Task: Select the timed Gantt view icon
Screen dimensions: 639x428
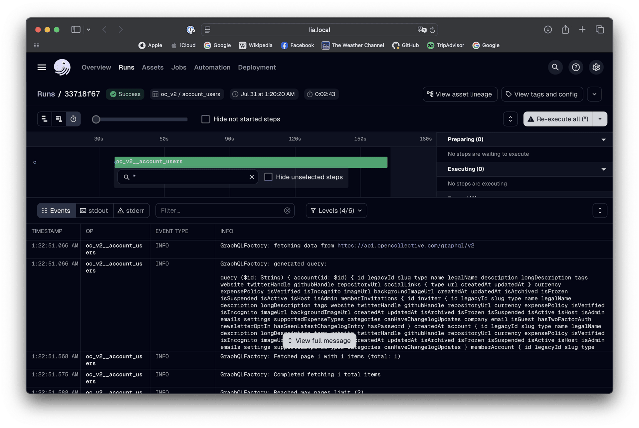Action: click(x=74, y=119)
